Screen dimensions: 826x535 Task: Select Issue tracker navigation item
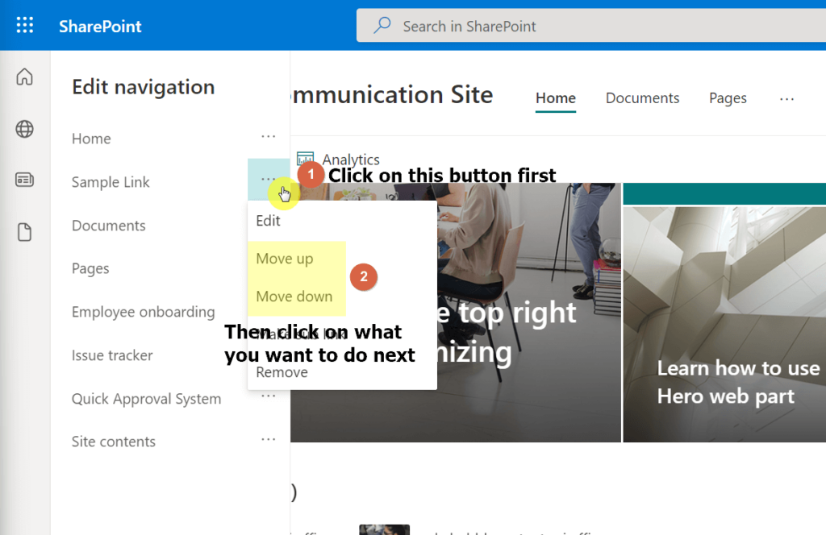tap(112, 355)
